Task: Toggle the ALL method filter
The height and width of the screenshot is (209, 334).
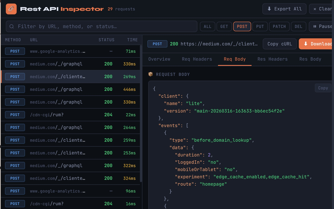Action: coord(207,26)
